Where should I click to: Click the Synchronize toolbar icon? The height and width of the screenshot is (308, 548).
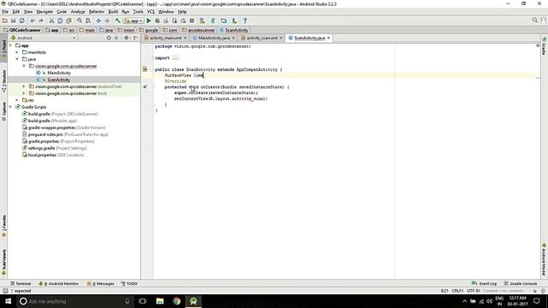pyautogui.click(x=21, y=21)
